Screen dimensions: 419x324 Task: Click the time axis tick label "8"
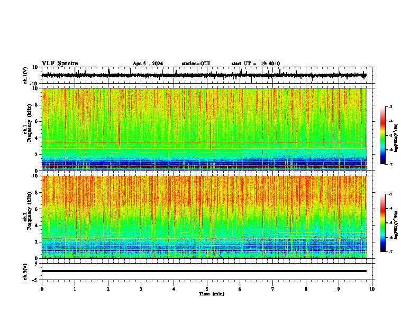(306, 289)
